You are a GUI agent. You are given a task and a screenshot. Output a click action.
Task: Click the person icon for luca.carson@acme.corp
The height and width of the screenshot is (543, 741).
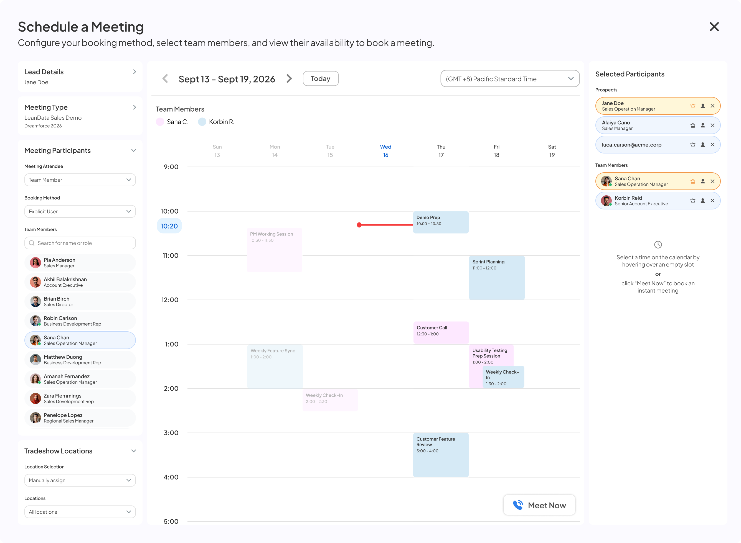703,145
